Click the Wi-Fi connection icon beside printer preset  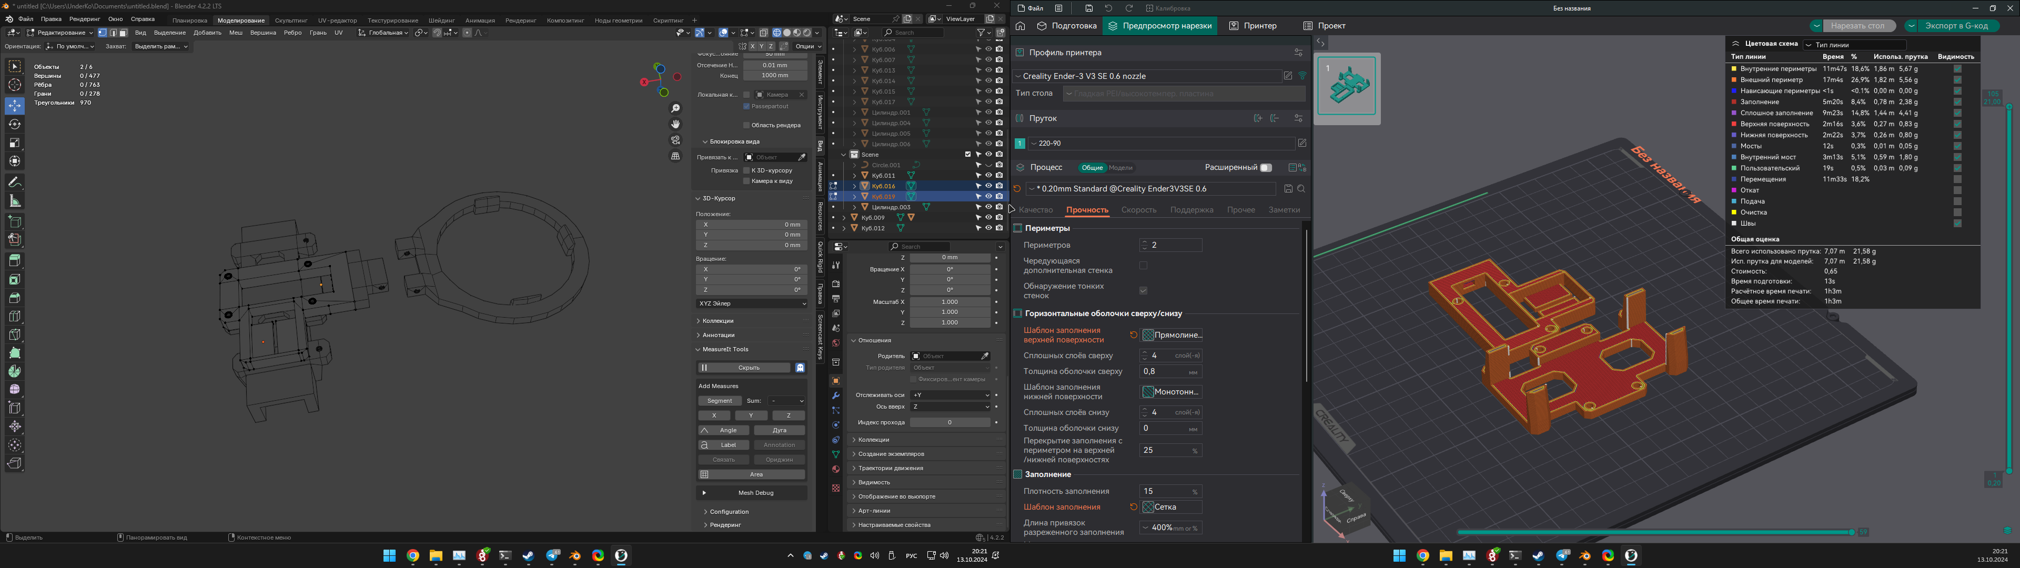(x=1302, y=76)
